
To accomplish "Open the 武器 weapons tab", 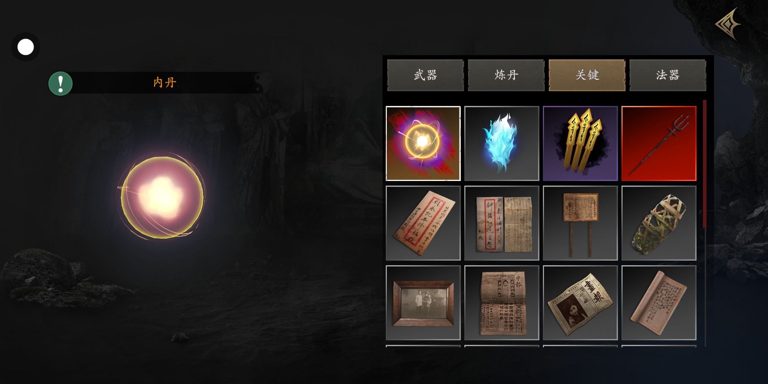I will click(x=426, y=75).
